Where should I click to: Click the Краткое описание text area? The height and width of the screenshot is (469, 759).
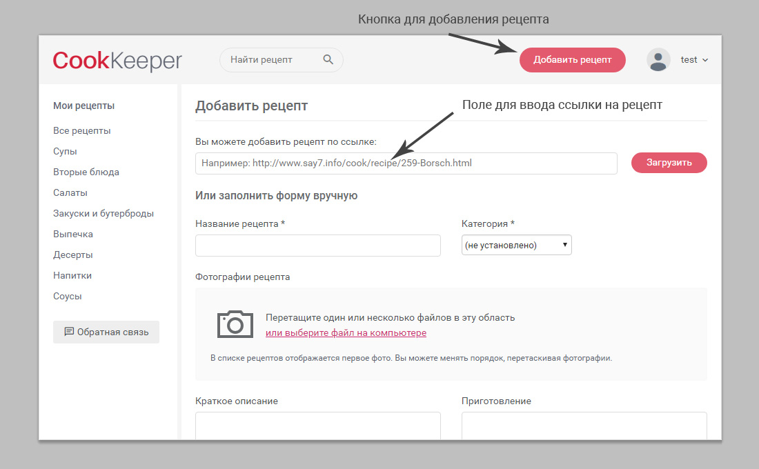tap(317, 426)
